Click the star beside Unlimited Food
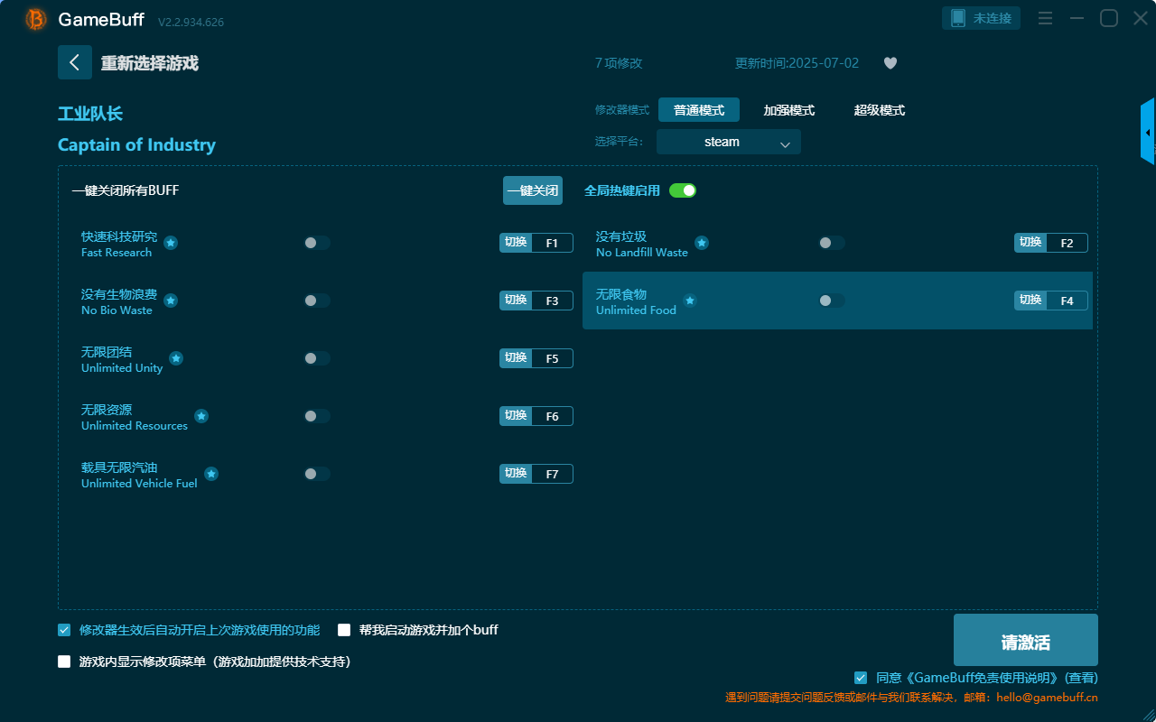 (689, 301)
